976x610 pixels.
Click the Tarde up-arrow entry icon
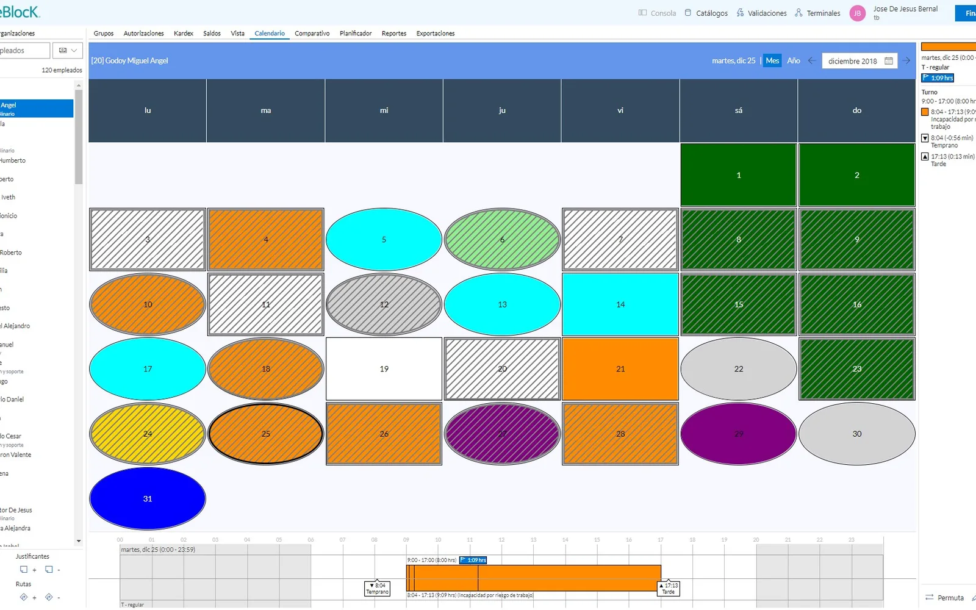pos(925,157)
